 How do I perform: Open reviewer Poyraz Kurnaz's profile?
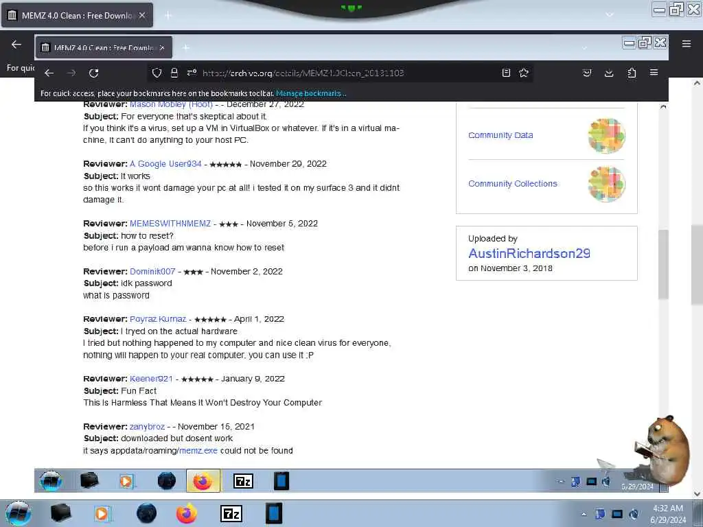point(158,319)
